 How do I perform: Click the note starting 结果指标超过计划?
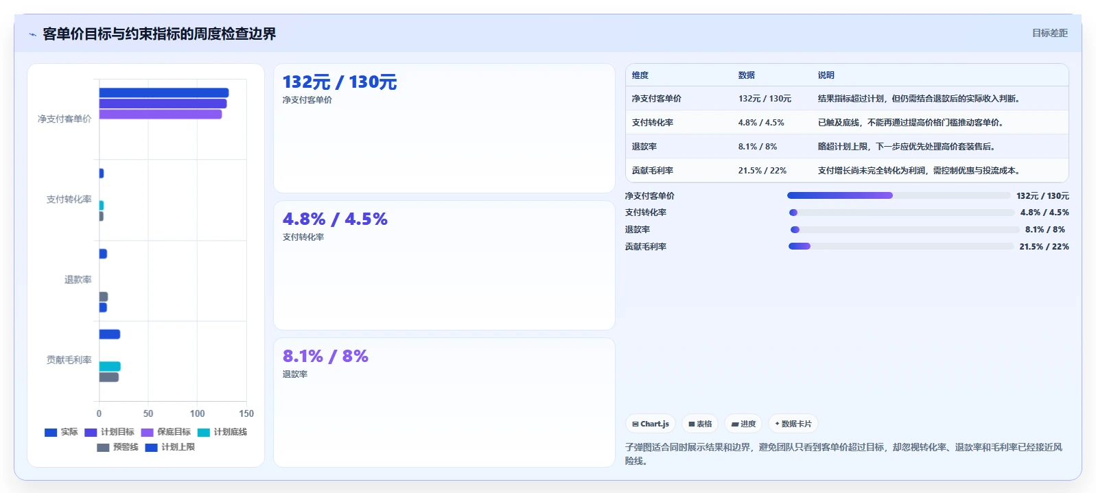920,99
